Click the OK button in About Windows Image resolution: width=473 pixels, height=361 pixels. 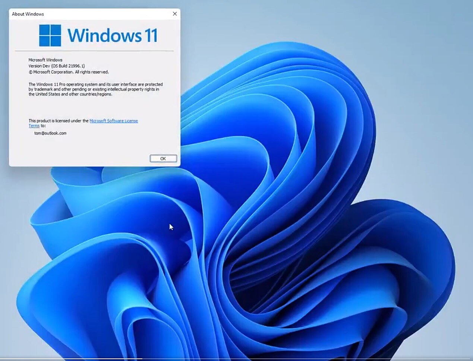[163, 159]
